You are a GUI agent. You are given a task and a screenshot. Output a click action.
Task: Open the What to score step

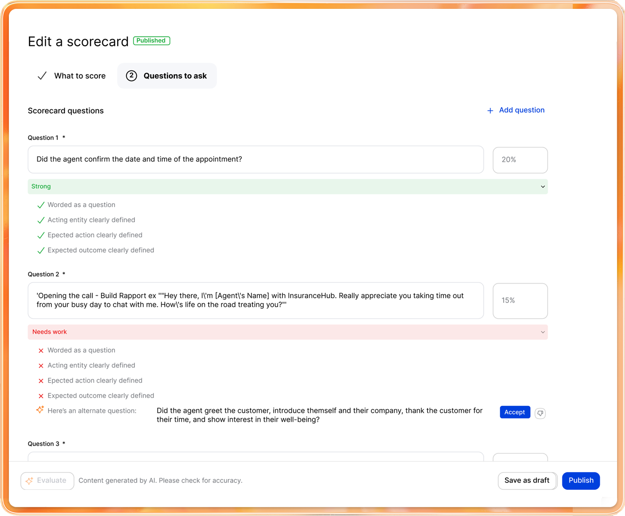coord(79,76)
